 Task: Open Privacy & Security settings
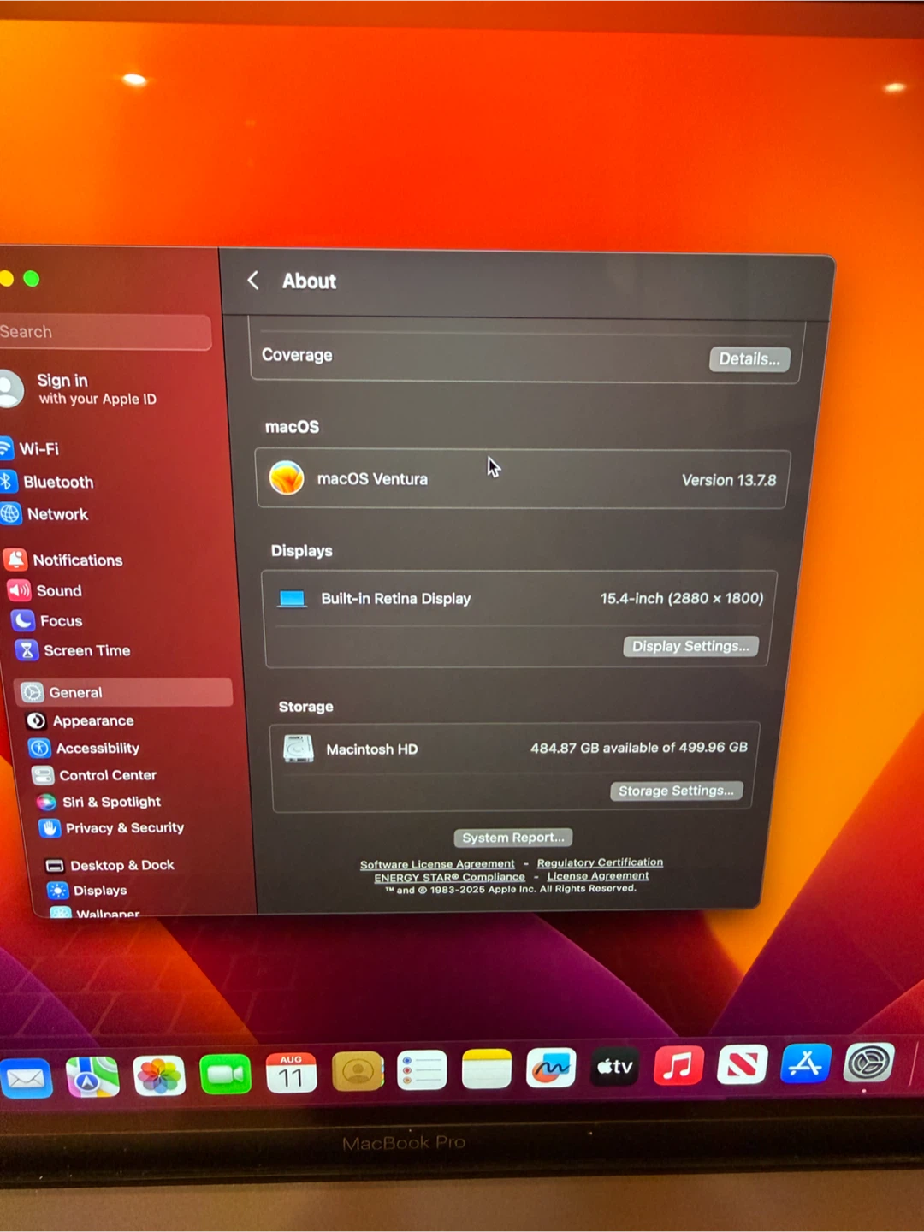pos(113,827)
